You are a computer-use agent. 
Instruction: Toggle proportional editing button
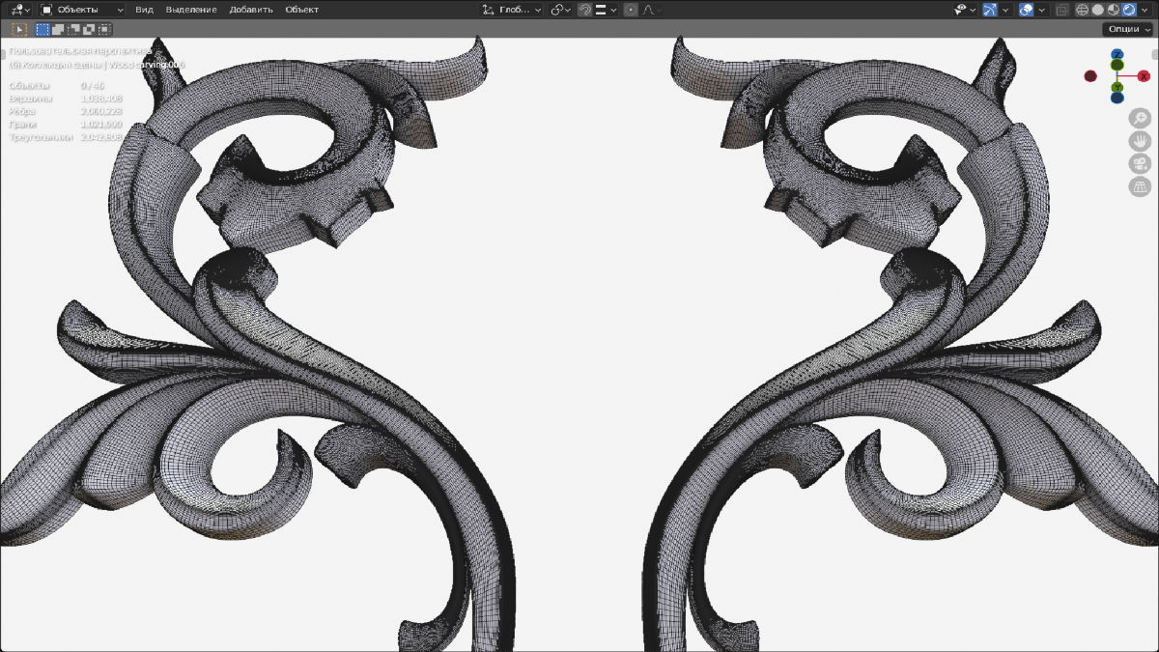tap(631, 10)
